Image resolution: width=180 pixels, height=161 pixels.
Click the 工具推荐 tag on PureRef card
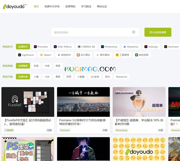(9, 130)
